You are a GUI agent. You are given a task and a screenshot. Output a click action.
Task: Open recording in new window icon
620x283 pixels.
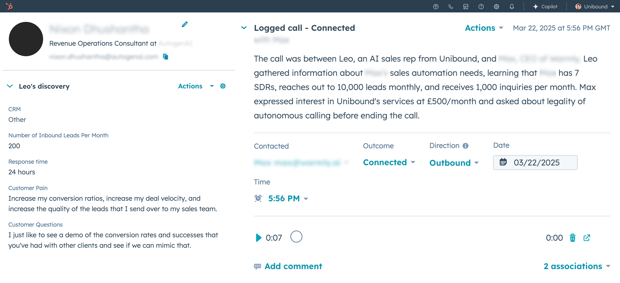[x=587, y=238]
